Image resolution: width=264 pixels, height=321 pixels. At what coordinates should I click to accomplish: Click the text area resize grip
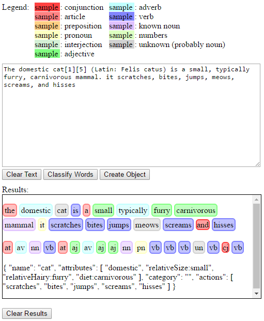(258, 164)
